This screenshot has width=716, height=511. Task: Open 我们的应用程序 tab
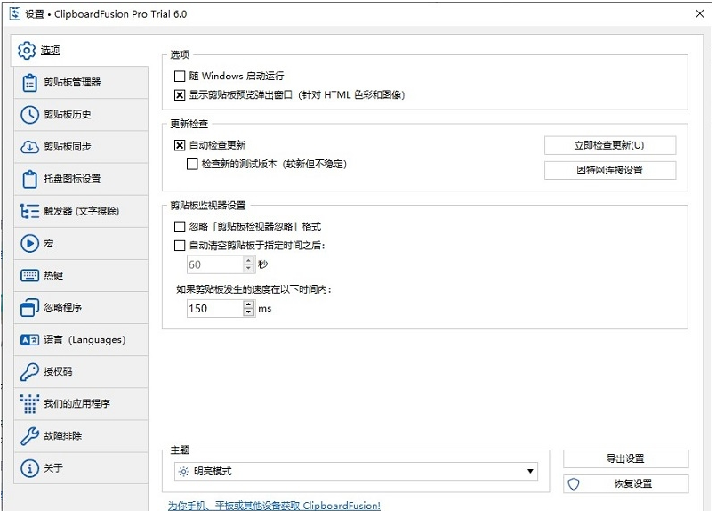[81, 403]
